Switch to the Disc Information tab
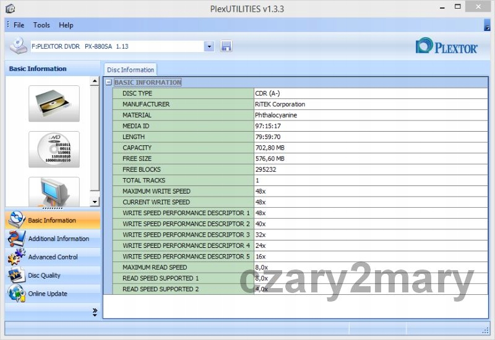This screenshot has height=340, width=495. point(130,70)
